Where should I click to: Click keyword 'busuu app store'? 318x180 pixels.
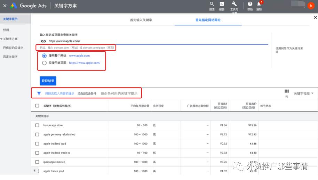53,125
